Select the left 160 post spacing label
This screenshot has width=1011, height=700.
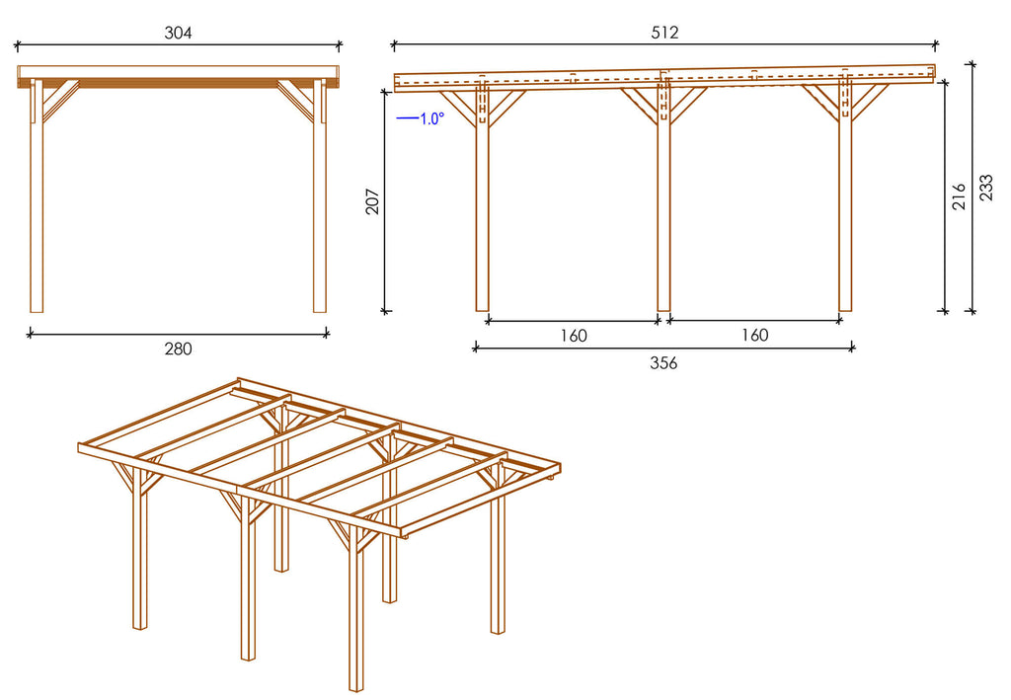coord(573,336)
